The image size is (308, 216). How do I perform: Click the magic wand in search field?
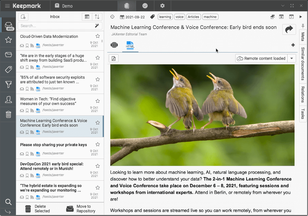pos(97,26)
